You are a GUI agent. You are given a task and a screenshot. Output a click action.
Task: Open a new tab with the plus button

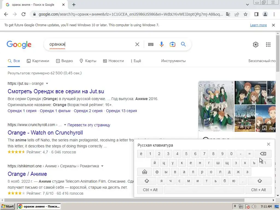(x=74, y=5)
